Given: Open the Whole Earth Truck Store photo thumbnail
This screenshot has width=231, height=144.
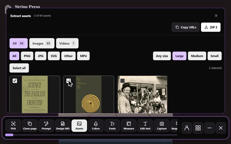Looking at the screenshot, I should point(142,95).
